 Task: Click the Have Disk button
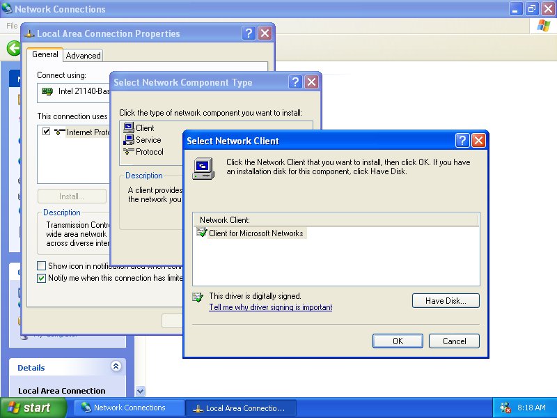[446, 300]
